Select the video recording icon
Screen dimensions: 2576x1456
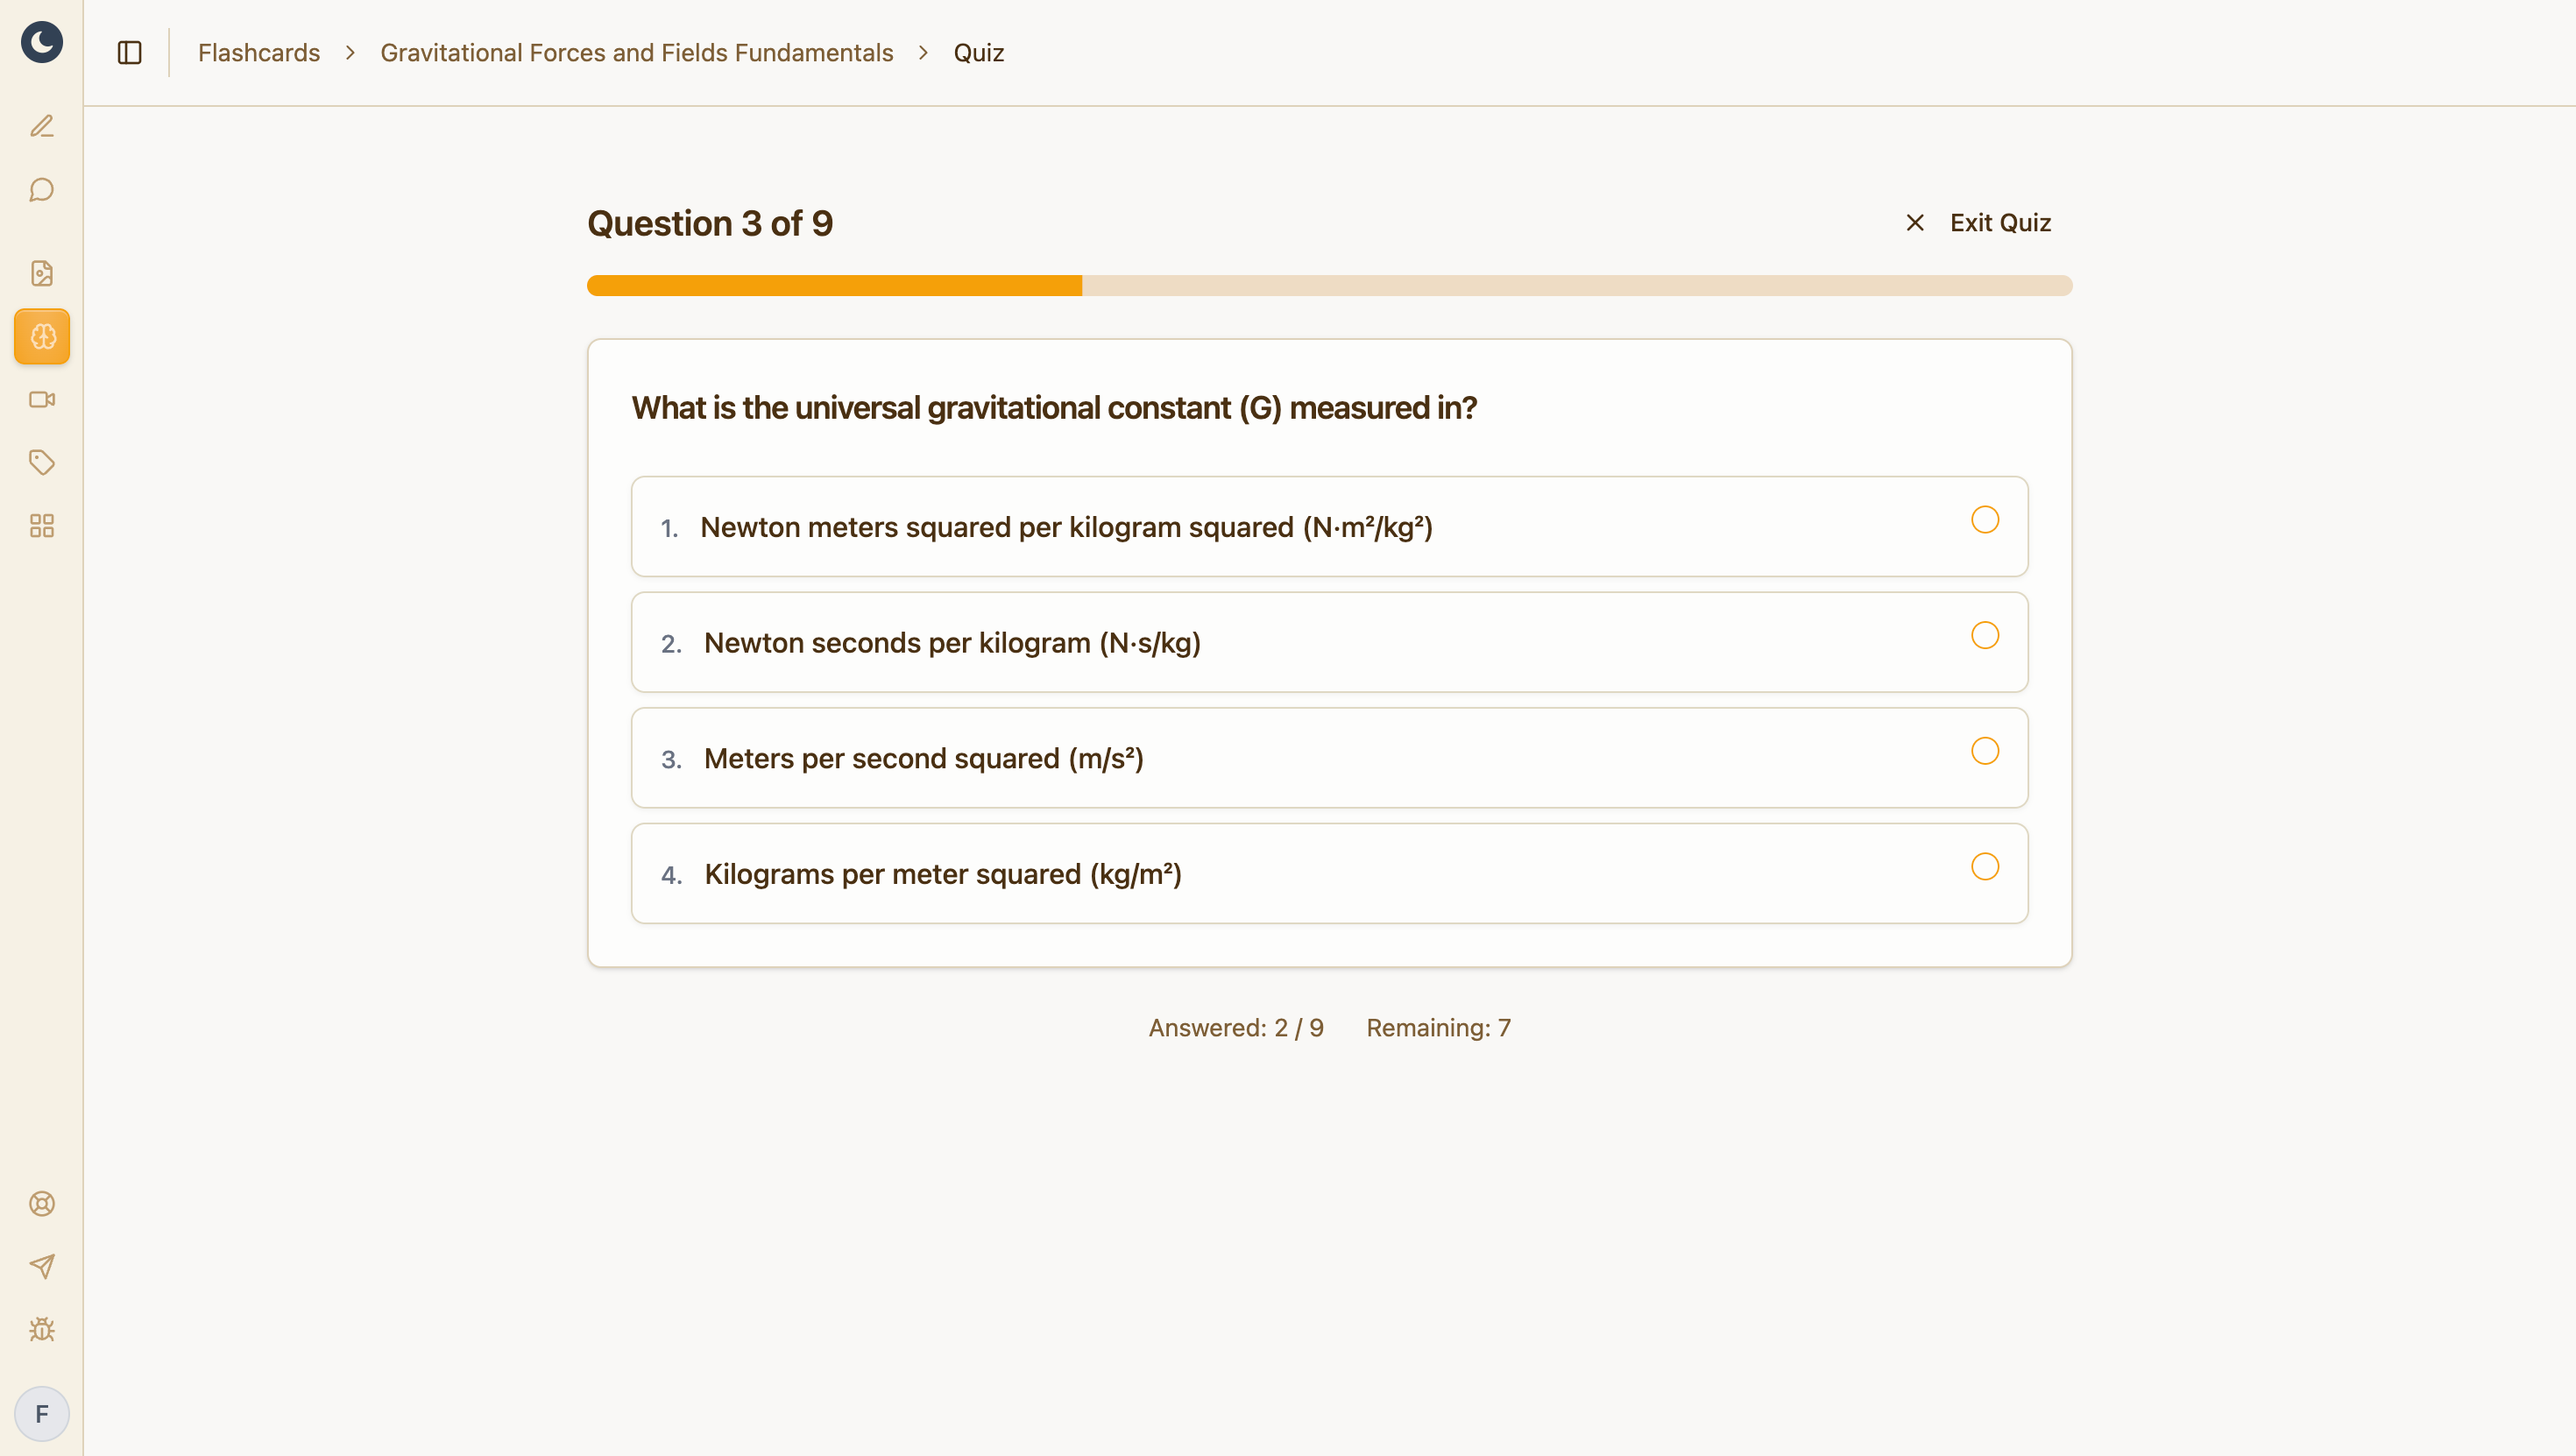(x=41, y=399)
